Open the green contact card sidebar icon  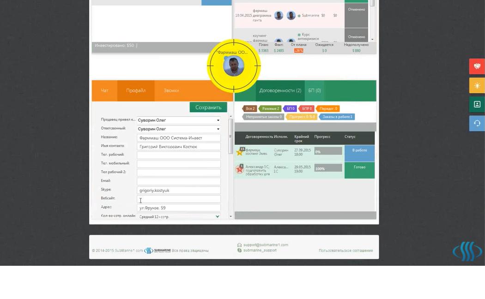477,104
